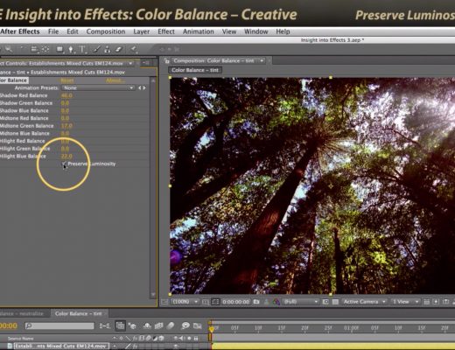This screenshot has height=350, width=455.
Task: Open the Active Camera view dropdown
Action: [x=365, y=302]
